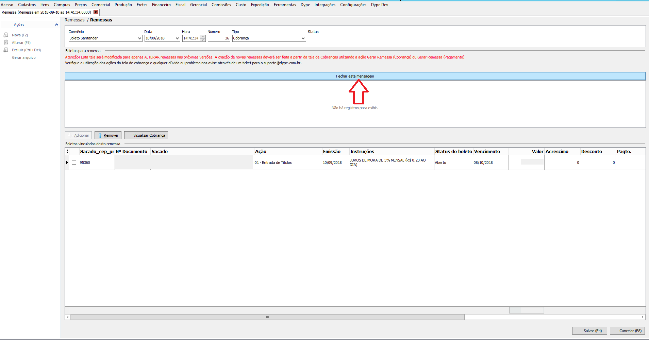Click Fechar esta mensagem bar
The image size is (649, 340).
355,76
